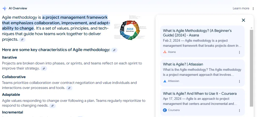Screen dimensions: 258x117
Task: Open the What is Agile? Atlassian result
Action: pos(183,64)
